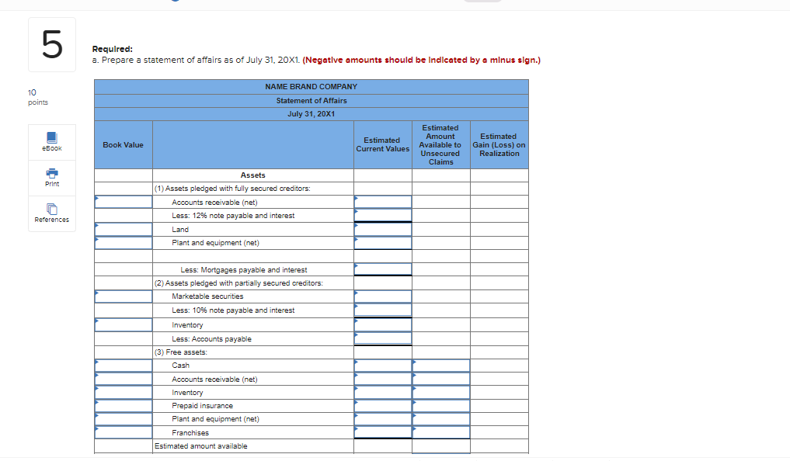Click '(2) Assets pledged with partially secured creditors'

[x=238, y=282]
